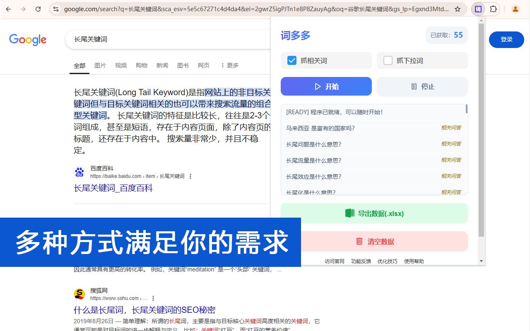Screen dimensions: 530x331
Task: Click the 百度百科 site favicon
Action: [79, 172]
